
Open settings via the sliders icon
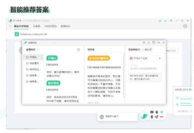tap(159, 42)
